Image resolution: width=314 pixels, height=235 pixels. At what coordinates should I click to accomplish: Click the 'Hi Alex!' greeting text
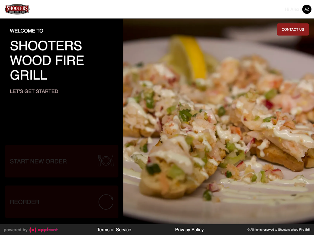[x=292, y=9]
